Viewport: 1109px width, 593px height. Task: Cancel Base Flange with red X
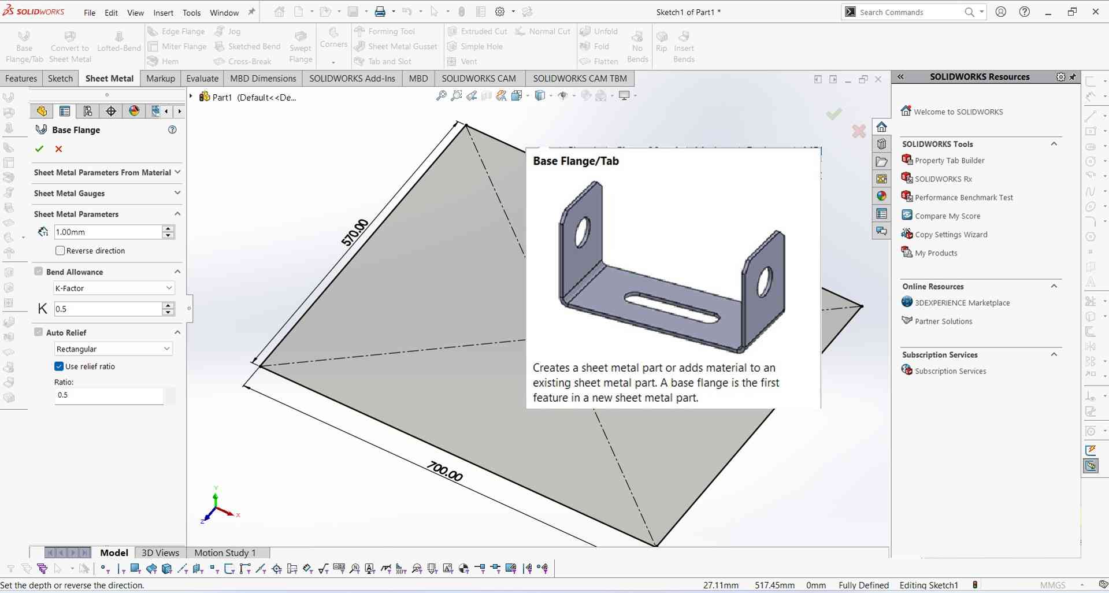58,149
